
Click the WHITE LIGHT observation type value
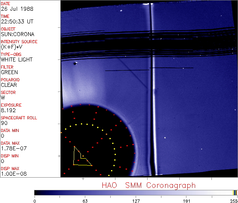[x=17, y=59]
